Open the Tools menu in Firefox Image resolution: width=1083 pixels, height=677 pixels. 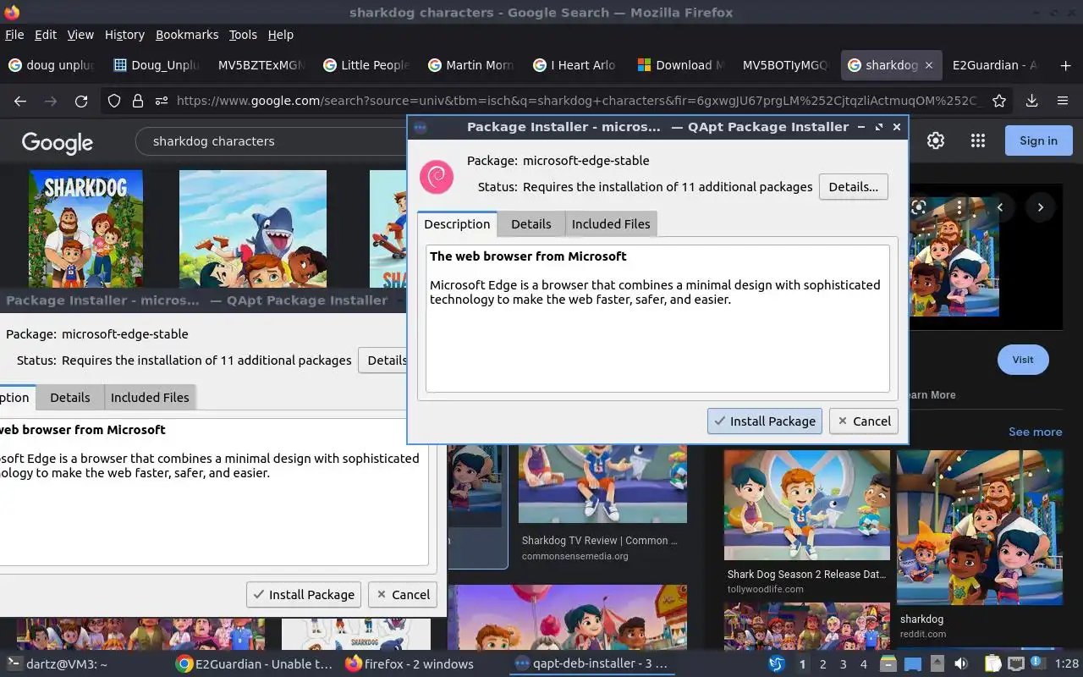coord(243,35)
